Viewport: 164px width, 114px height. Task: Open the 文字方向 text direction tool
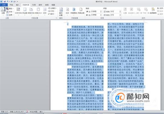(x=18, y=11)
